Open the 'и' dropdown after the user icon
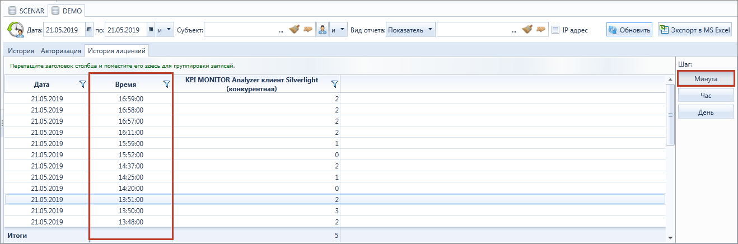This screenshot has width=738, height=244. [x=339, y=30]
